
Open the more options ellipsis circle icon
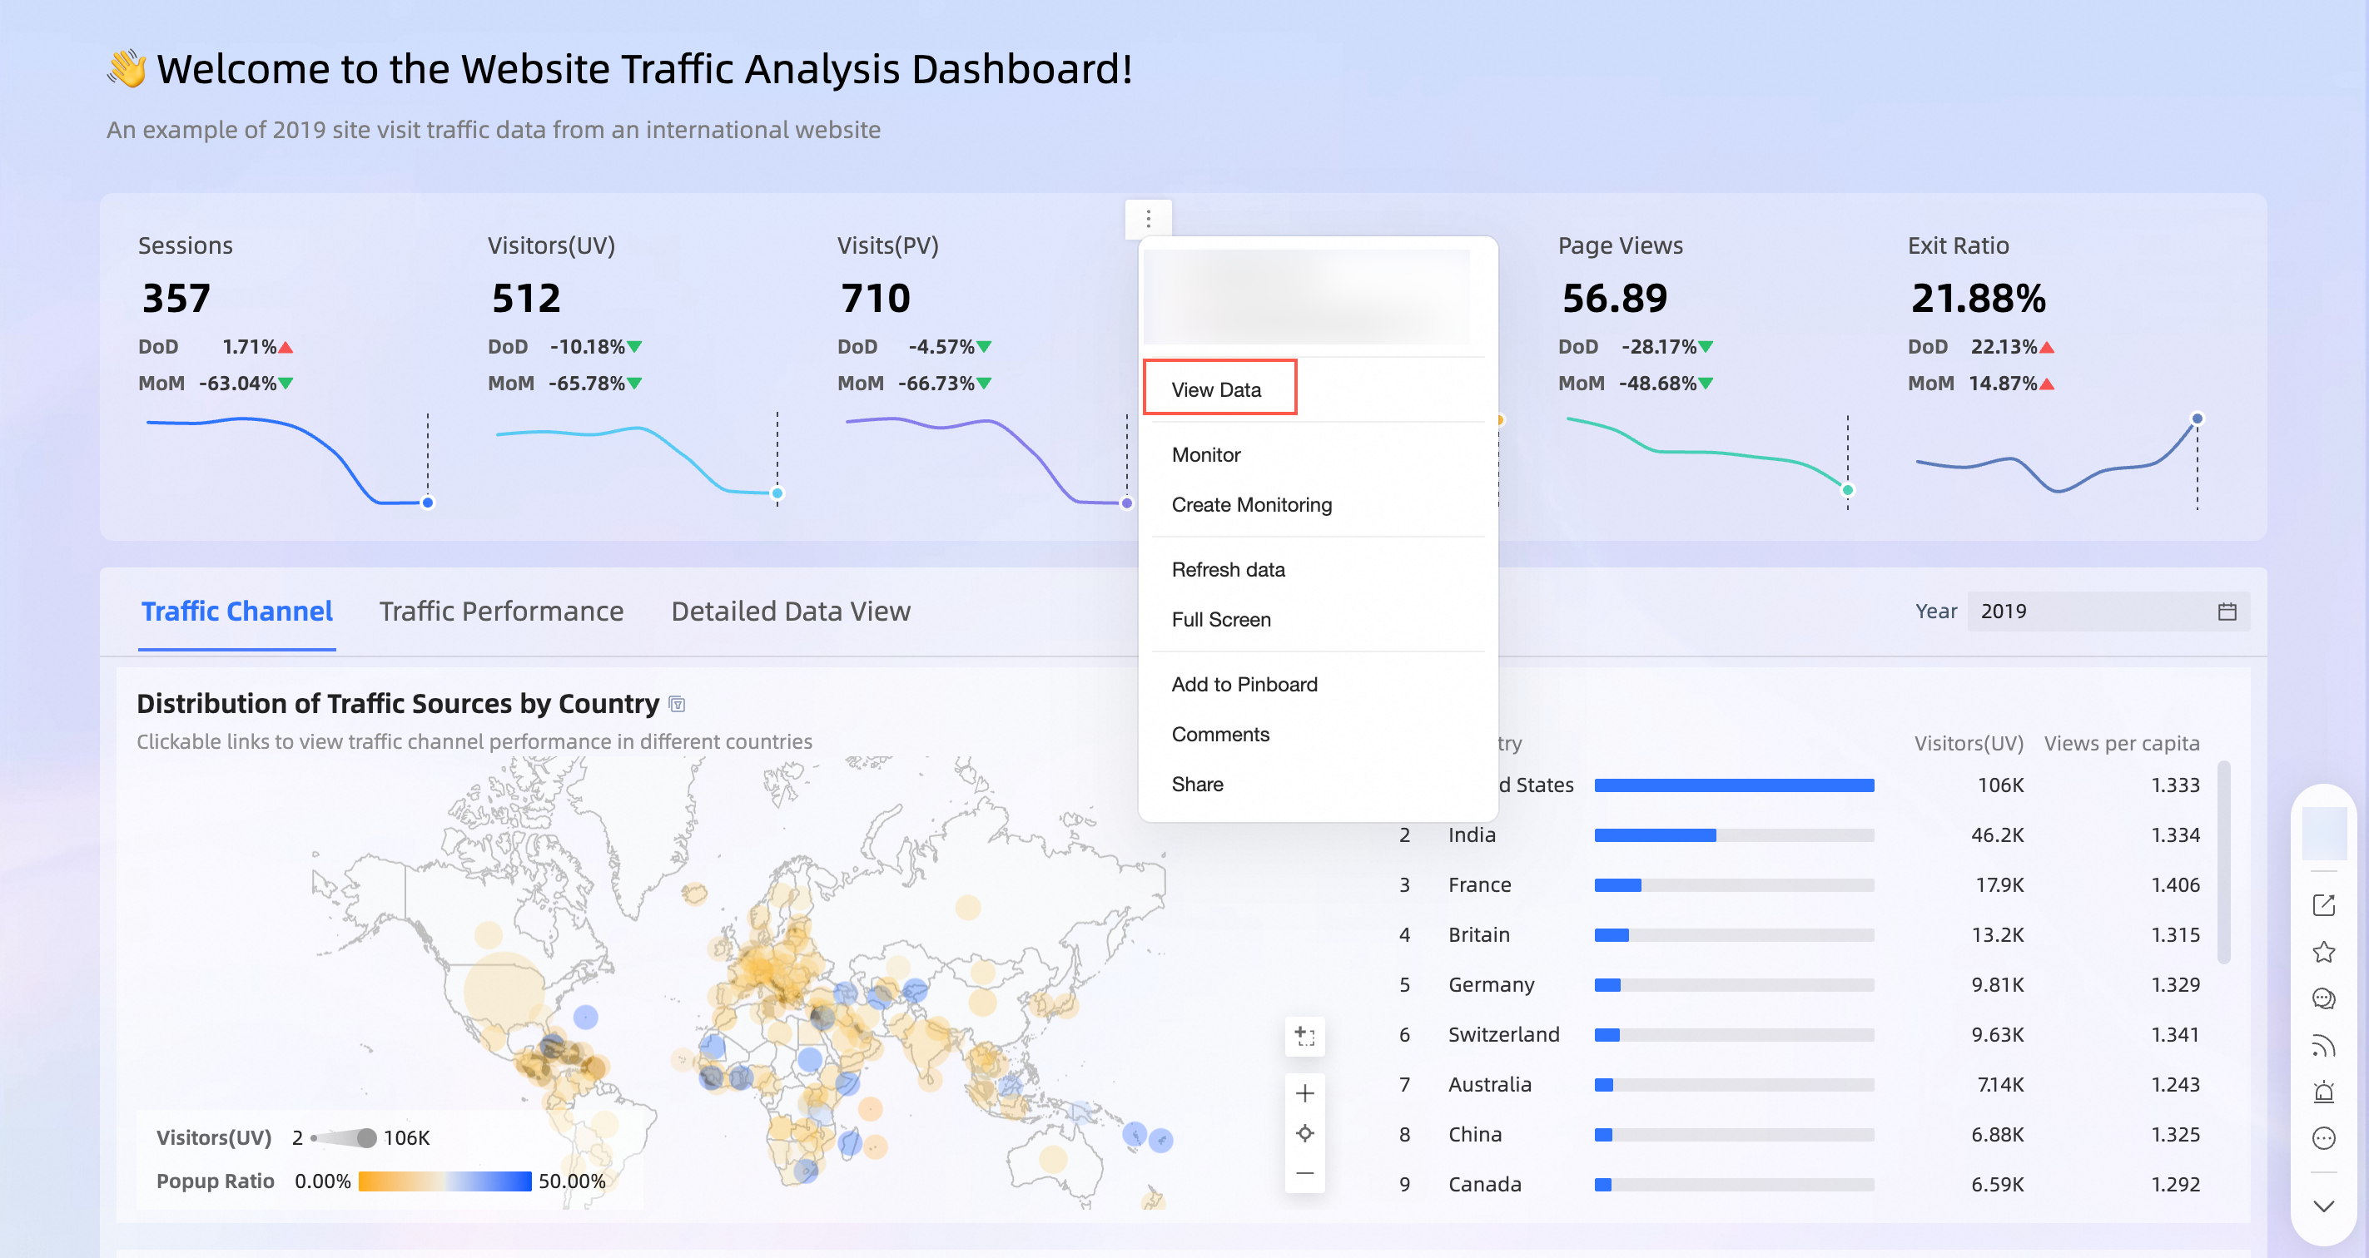[2323, 1138]
